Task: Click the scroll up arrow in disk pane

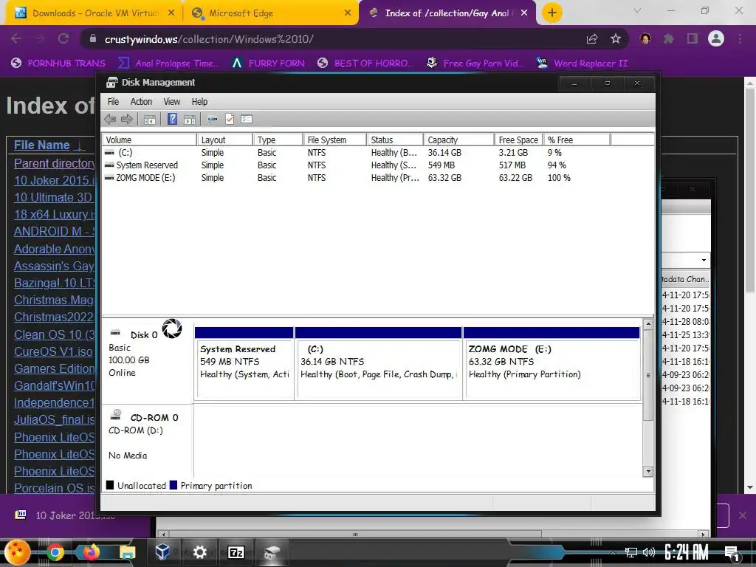Action: tap(648, 325)
